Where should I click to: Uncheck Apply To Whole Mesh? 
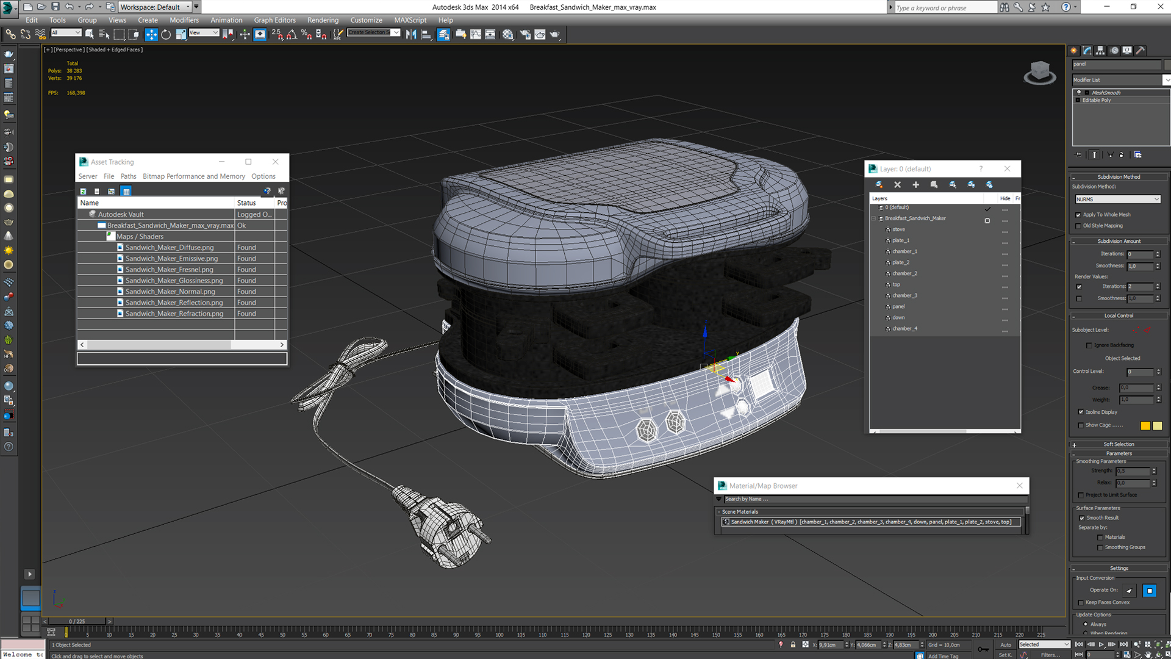tap(1078, 215)
